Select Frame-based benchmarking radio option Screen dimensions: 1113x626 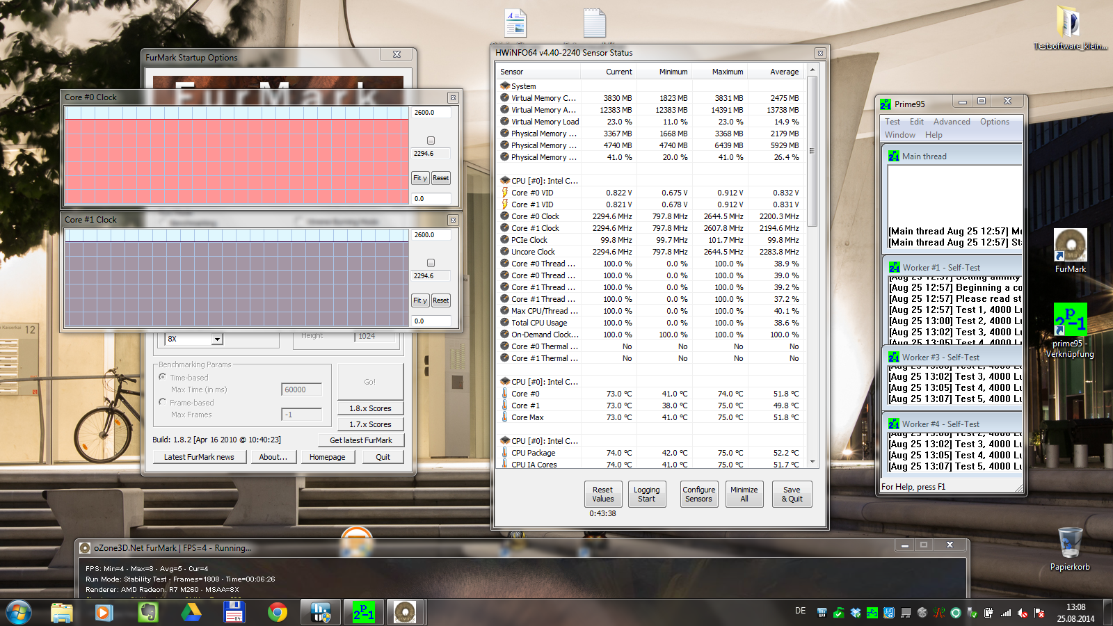(162, 401)
